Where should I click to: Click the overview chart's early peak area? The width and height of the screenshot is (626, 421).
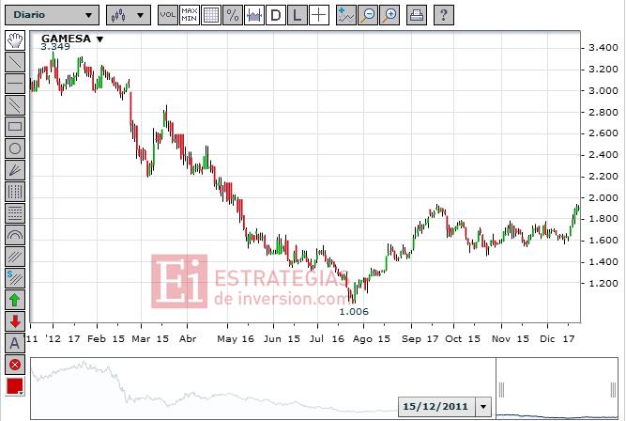(x=84, y=365)
